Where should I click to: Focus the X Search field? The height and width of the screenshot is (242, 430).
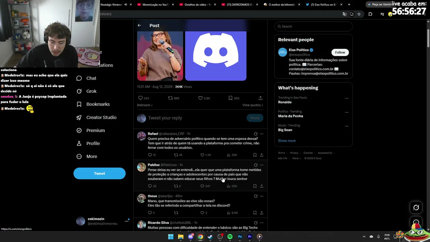[313, 27]
